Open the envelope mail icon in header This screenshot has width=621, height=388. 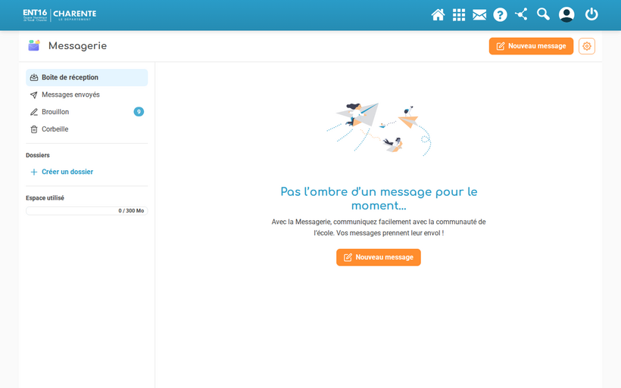point(479,14)
